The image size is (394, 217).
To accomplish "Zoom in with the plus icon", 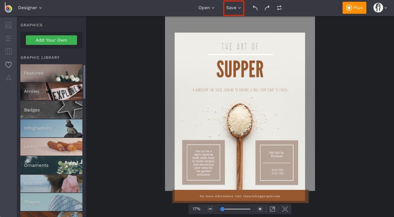I will [260, 209].
